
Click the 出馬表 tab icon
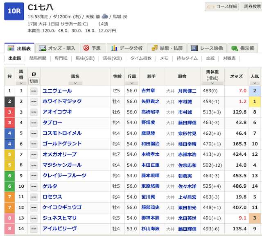[11, 48]
